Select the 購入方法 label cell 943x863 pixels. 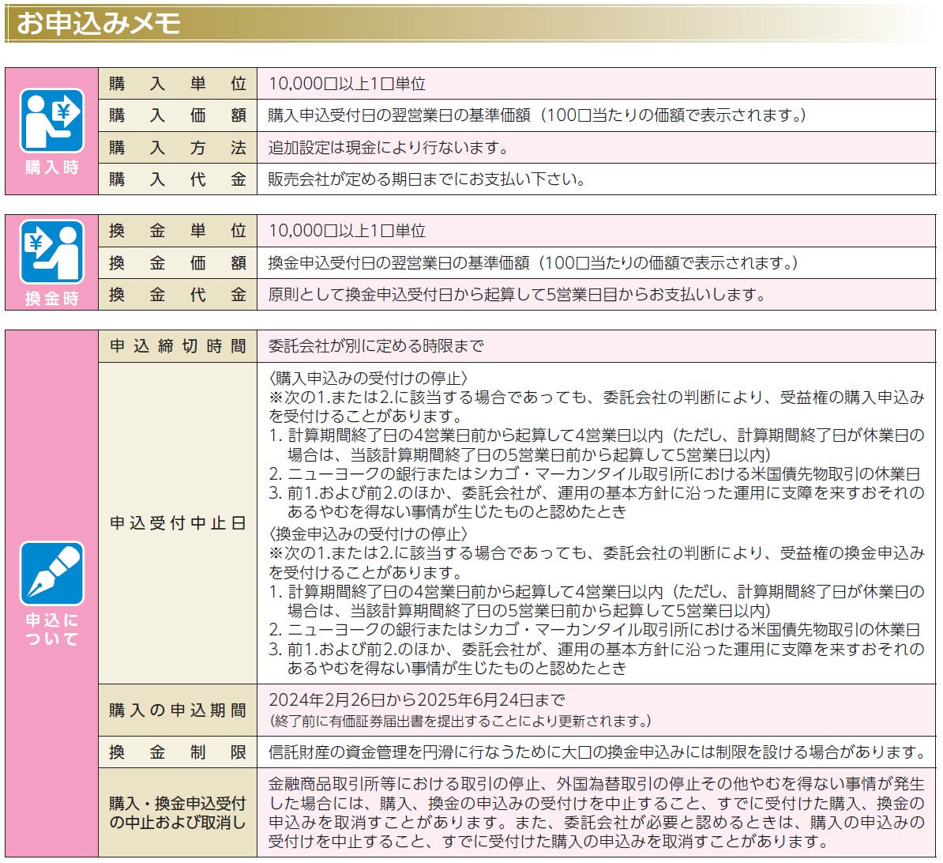(x=178, y=148)
